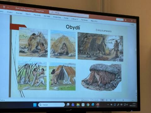Image resolution: width=151 pixels, height=113 pixels.
Task: Open Chrome browser from taskbar
Action: 88,105
